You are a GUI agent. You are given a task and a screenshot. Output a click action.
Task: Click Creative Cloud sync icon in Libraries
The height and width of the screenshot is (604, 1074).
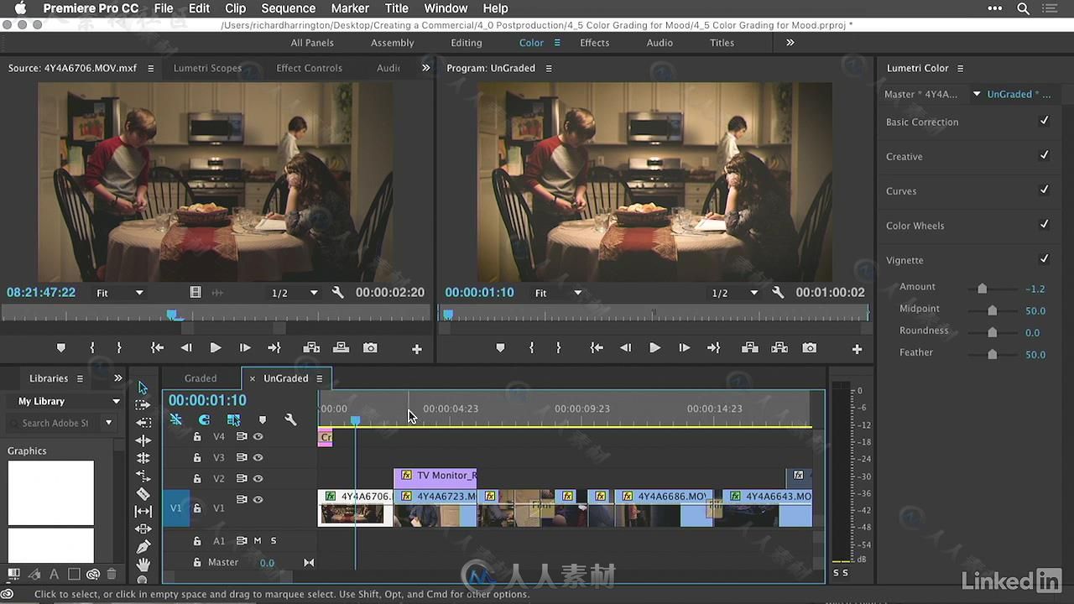point(93,575)
